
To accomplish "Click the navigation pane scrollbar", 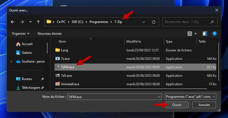I will pyautogui.click(x=47, y=48).
